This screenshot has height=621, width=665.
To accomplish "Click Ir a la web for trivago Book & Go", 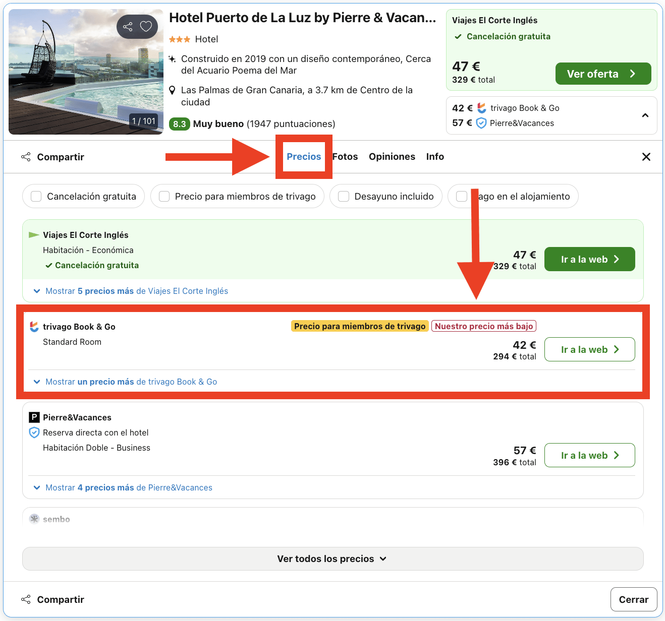I will [589, 349].
